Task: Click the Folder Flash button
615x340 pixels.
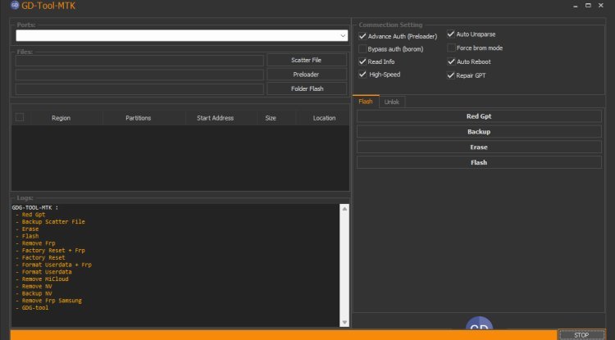Action: tap(307, 88)
